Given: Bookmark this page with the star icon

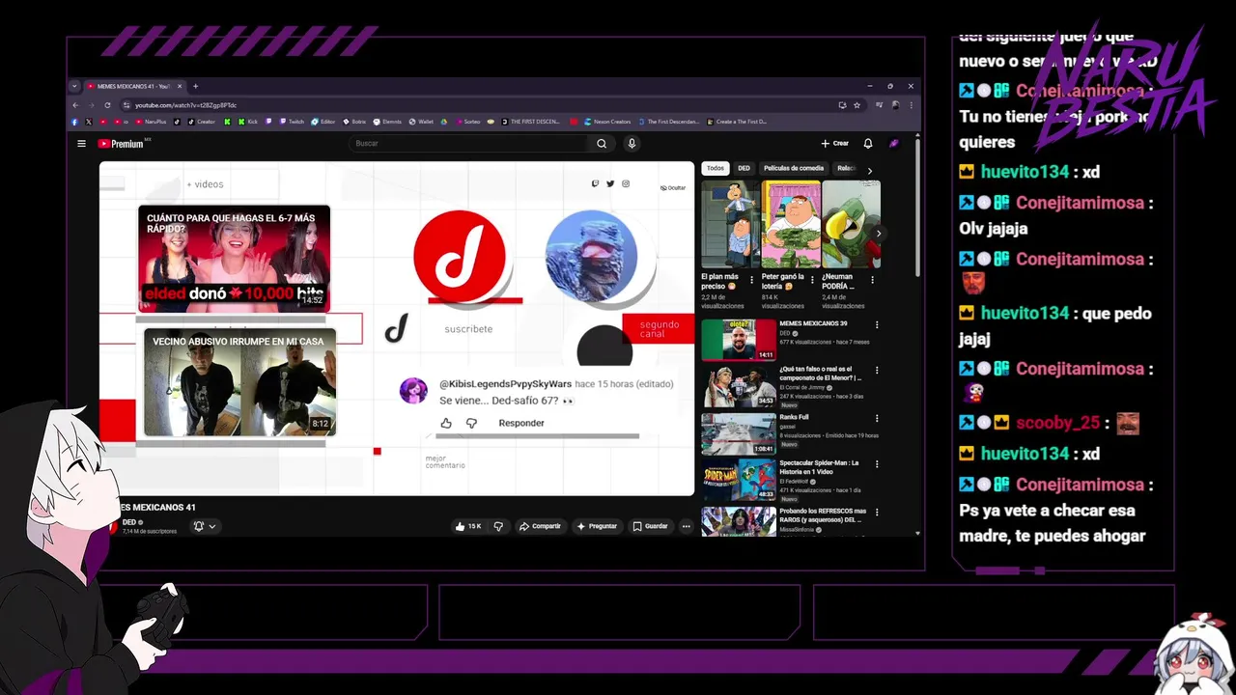Looking at the screenshot, I should click(x=857, y=105).
